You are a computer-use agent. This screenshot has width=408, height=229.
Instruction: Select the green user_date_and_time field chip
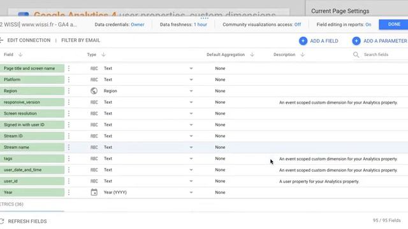pyautogui.click(x=32, y=170)
